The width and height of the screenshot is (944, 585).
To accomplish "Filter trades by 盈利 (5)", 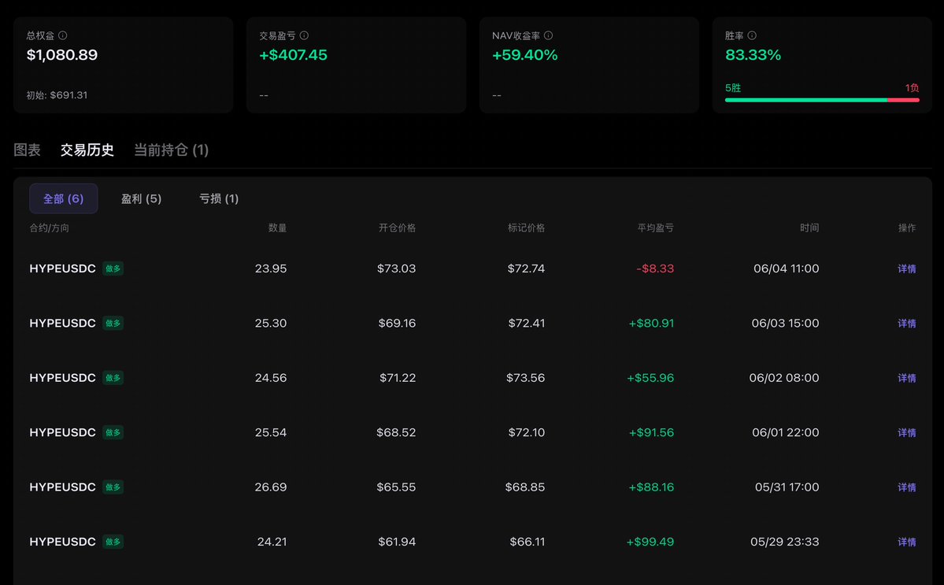I will tap(142, 198).
